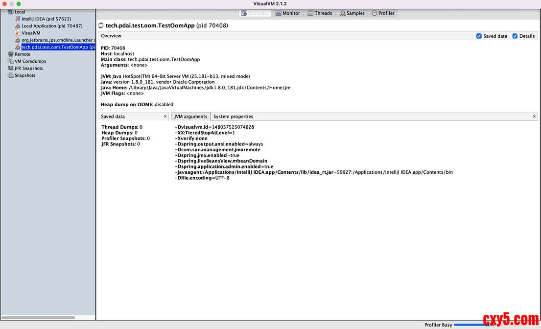This screenshot has width=541, height=329.
Task: Click the 'Overview' section header label
Action: (x=111, y=36)
